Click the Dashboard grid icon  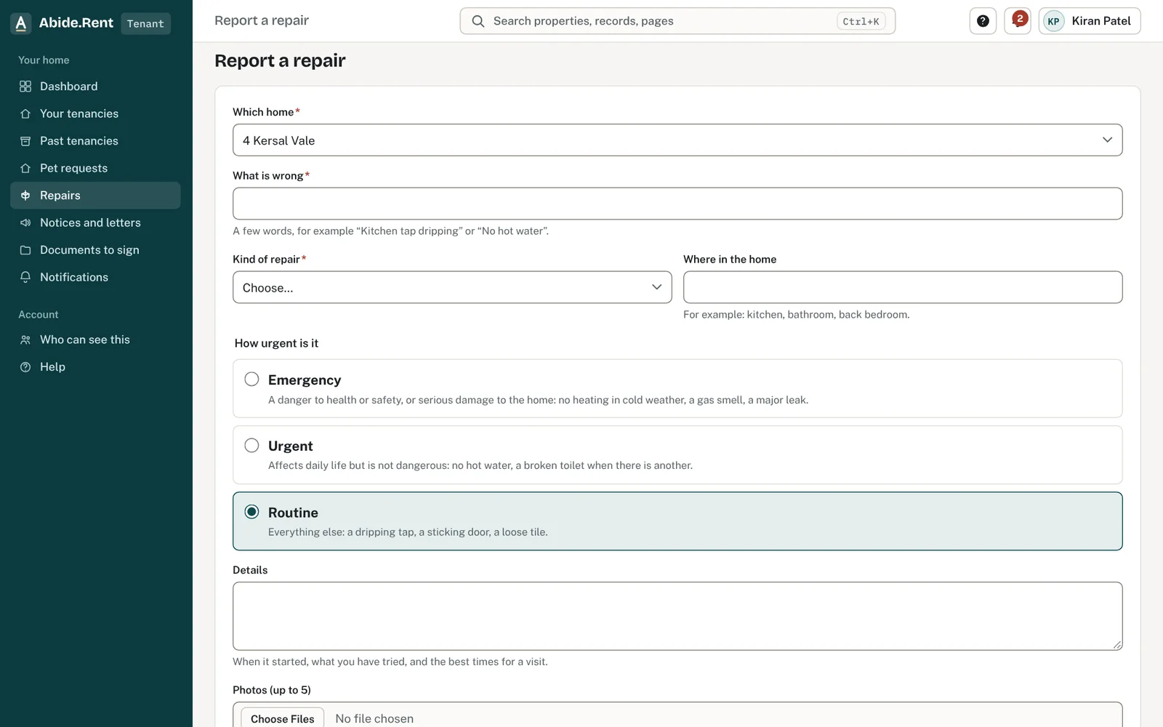click(x=25, y=87)
